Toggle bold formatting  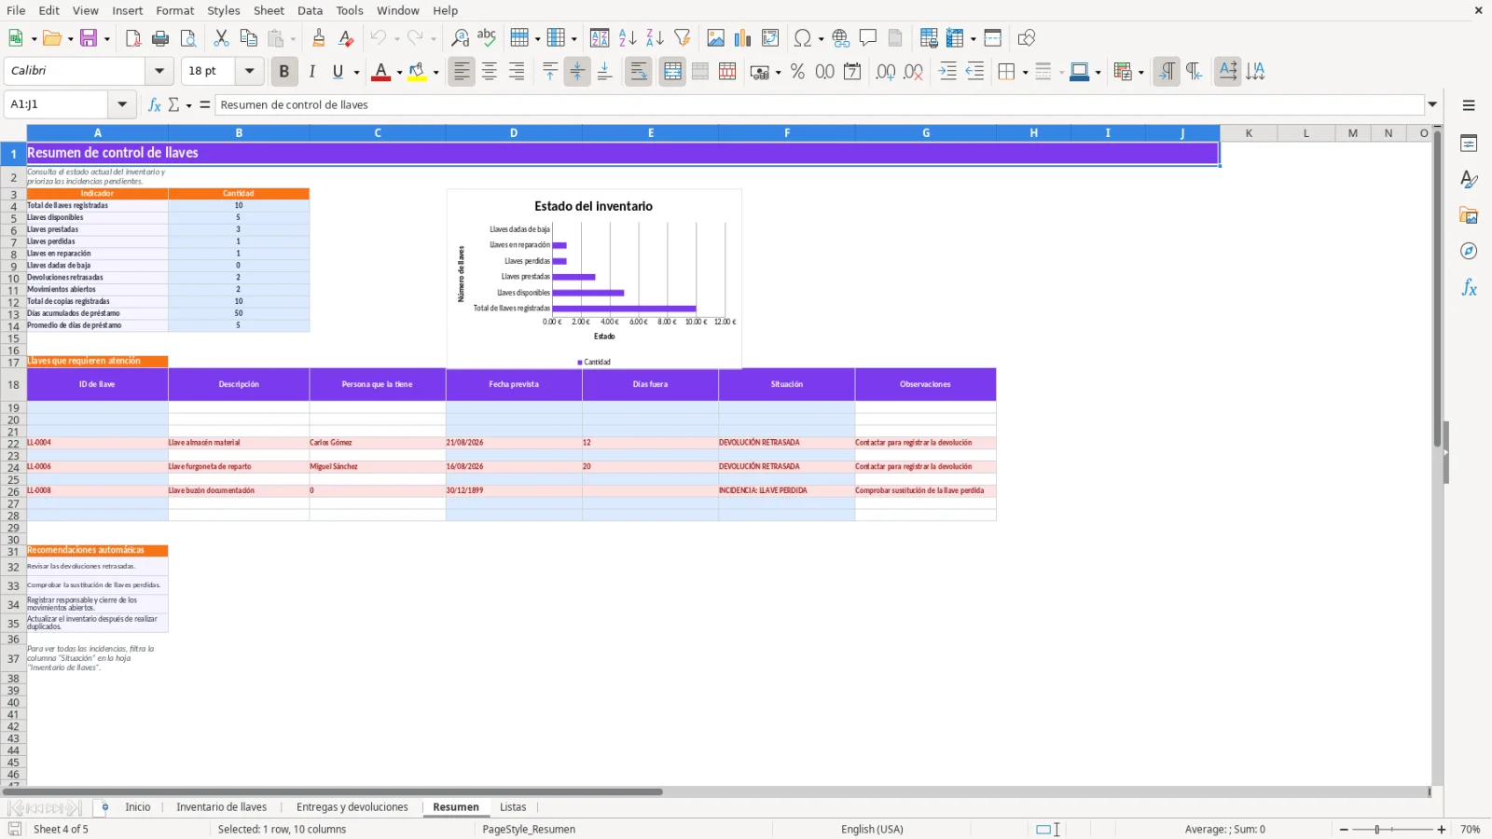[284, 71]
